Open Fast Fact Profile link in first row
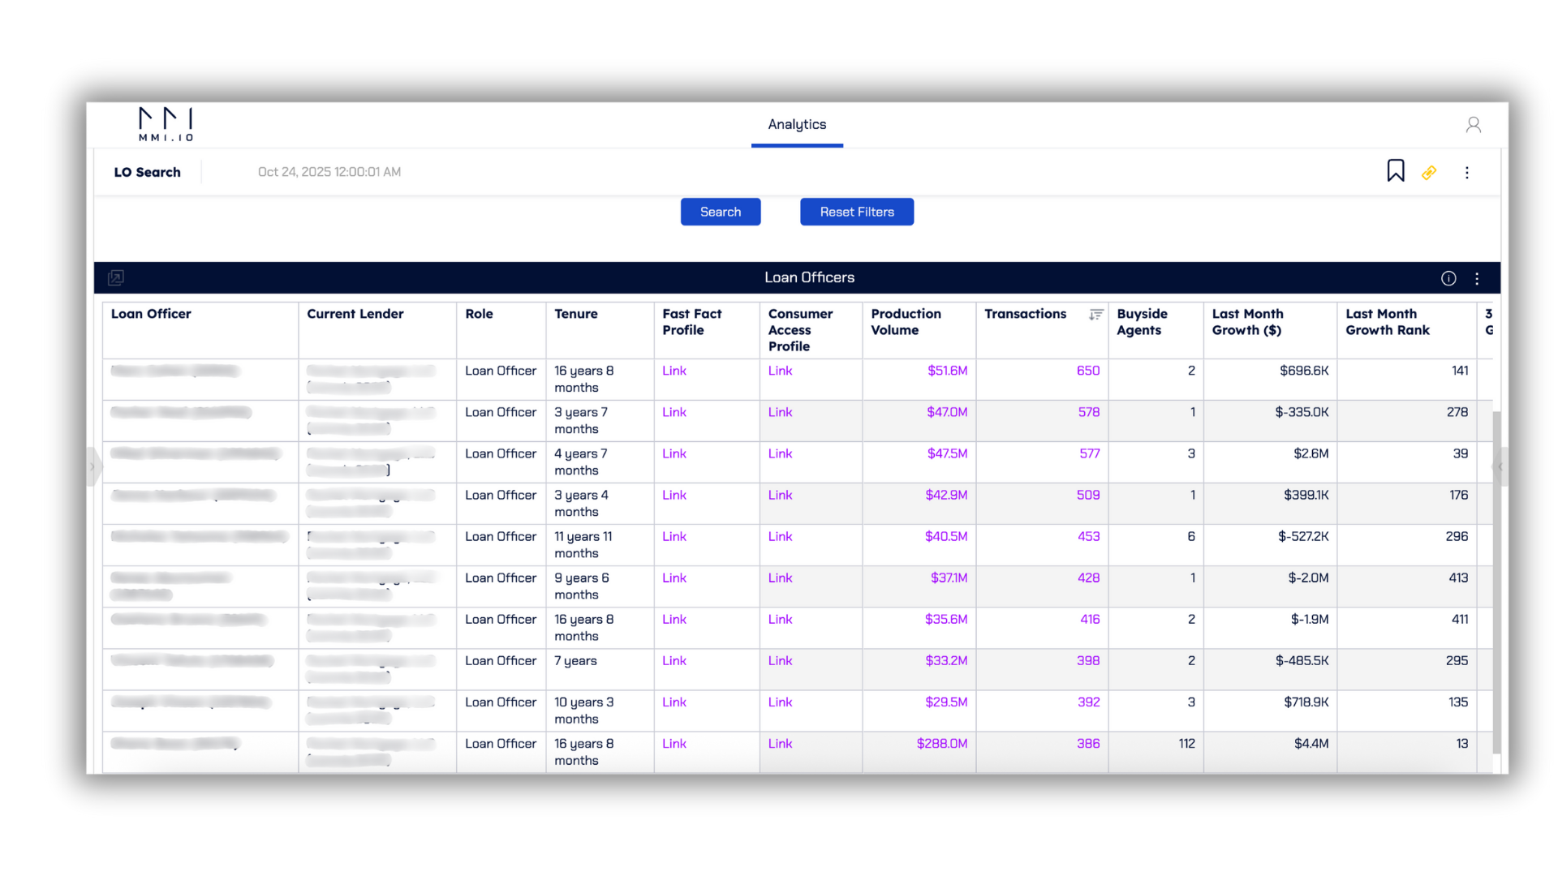Viewport: 1558px width, 876px height. (x=674, y=371)
